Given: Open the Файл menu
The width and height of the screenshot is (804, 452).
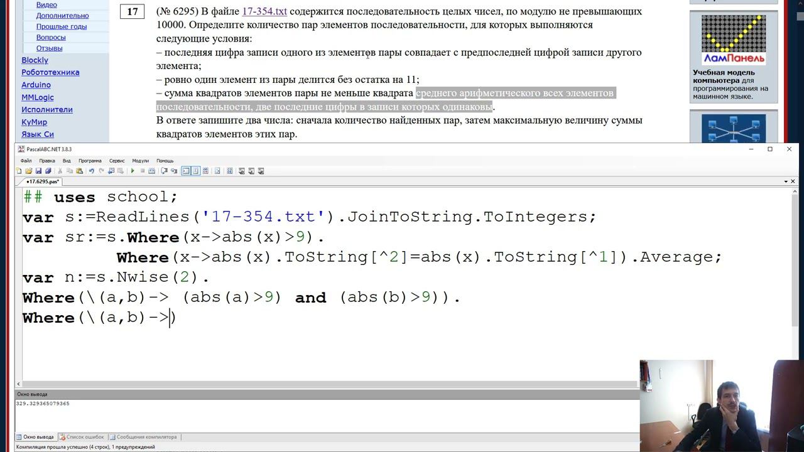Looking at the screenshot, I should tap(26, 161).
